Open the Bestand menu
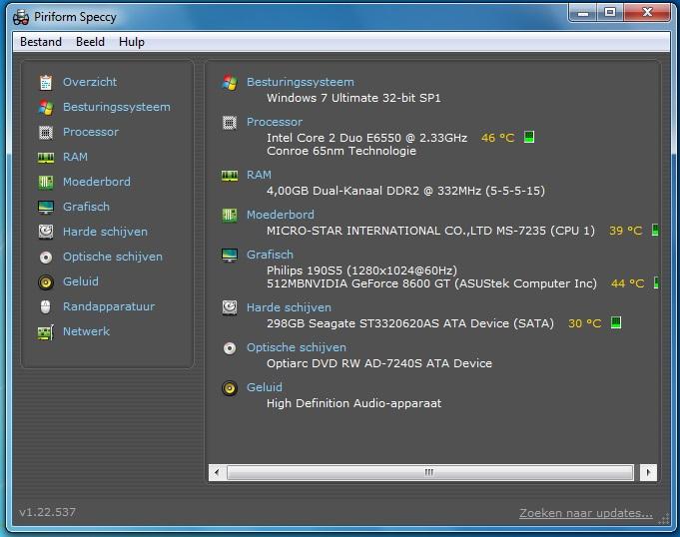The height and width of the screenshot is (537, 680). pyautogui.click(x=41, y=42)
